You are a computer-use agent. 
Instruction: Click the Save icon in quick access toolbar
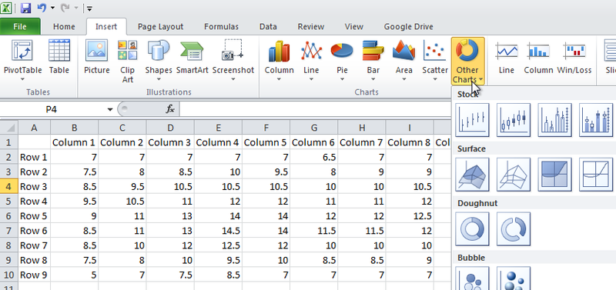point(25,8)
